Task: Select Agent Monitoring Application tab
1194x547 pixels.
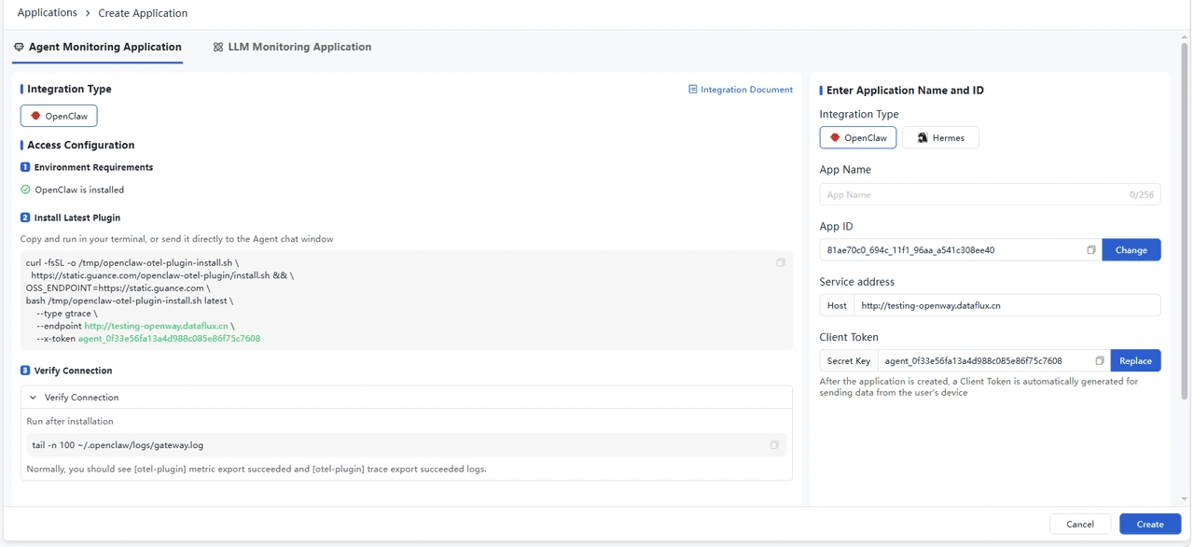Action: pos(97,47)
